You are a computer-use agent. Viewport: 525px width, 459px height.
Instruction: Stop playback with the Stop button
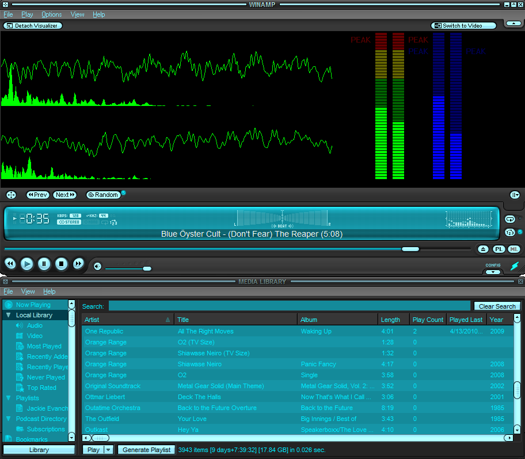(61, 264)
